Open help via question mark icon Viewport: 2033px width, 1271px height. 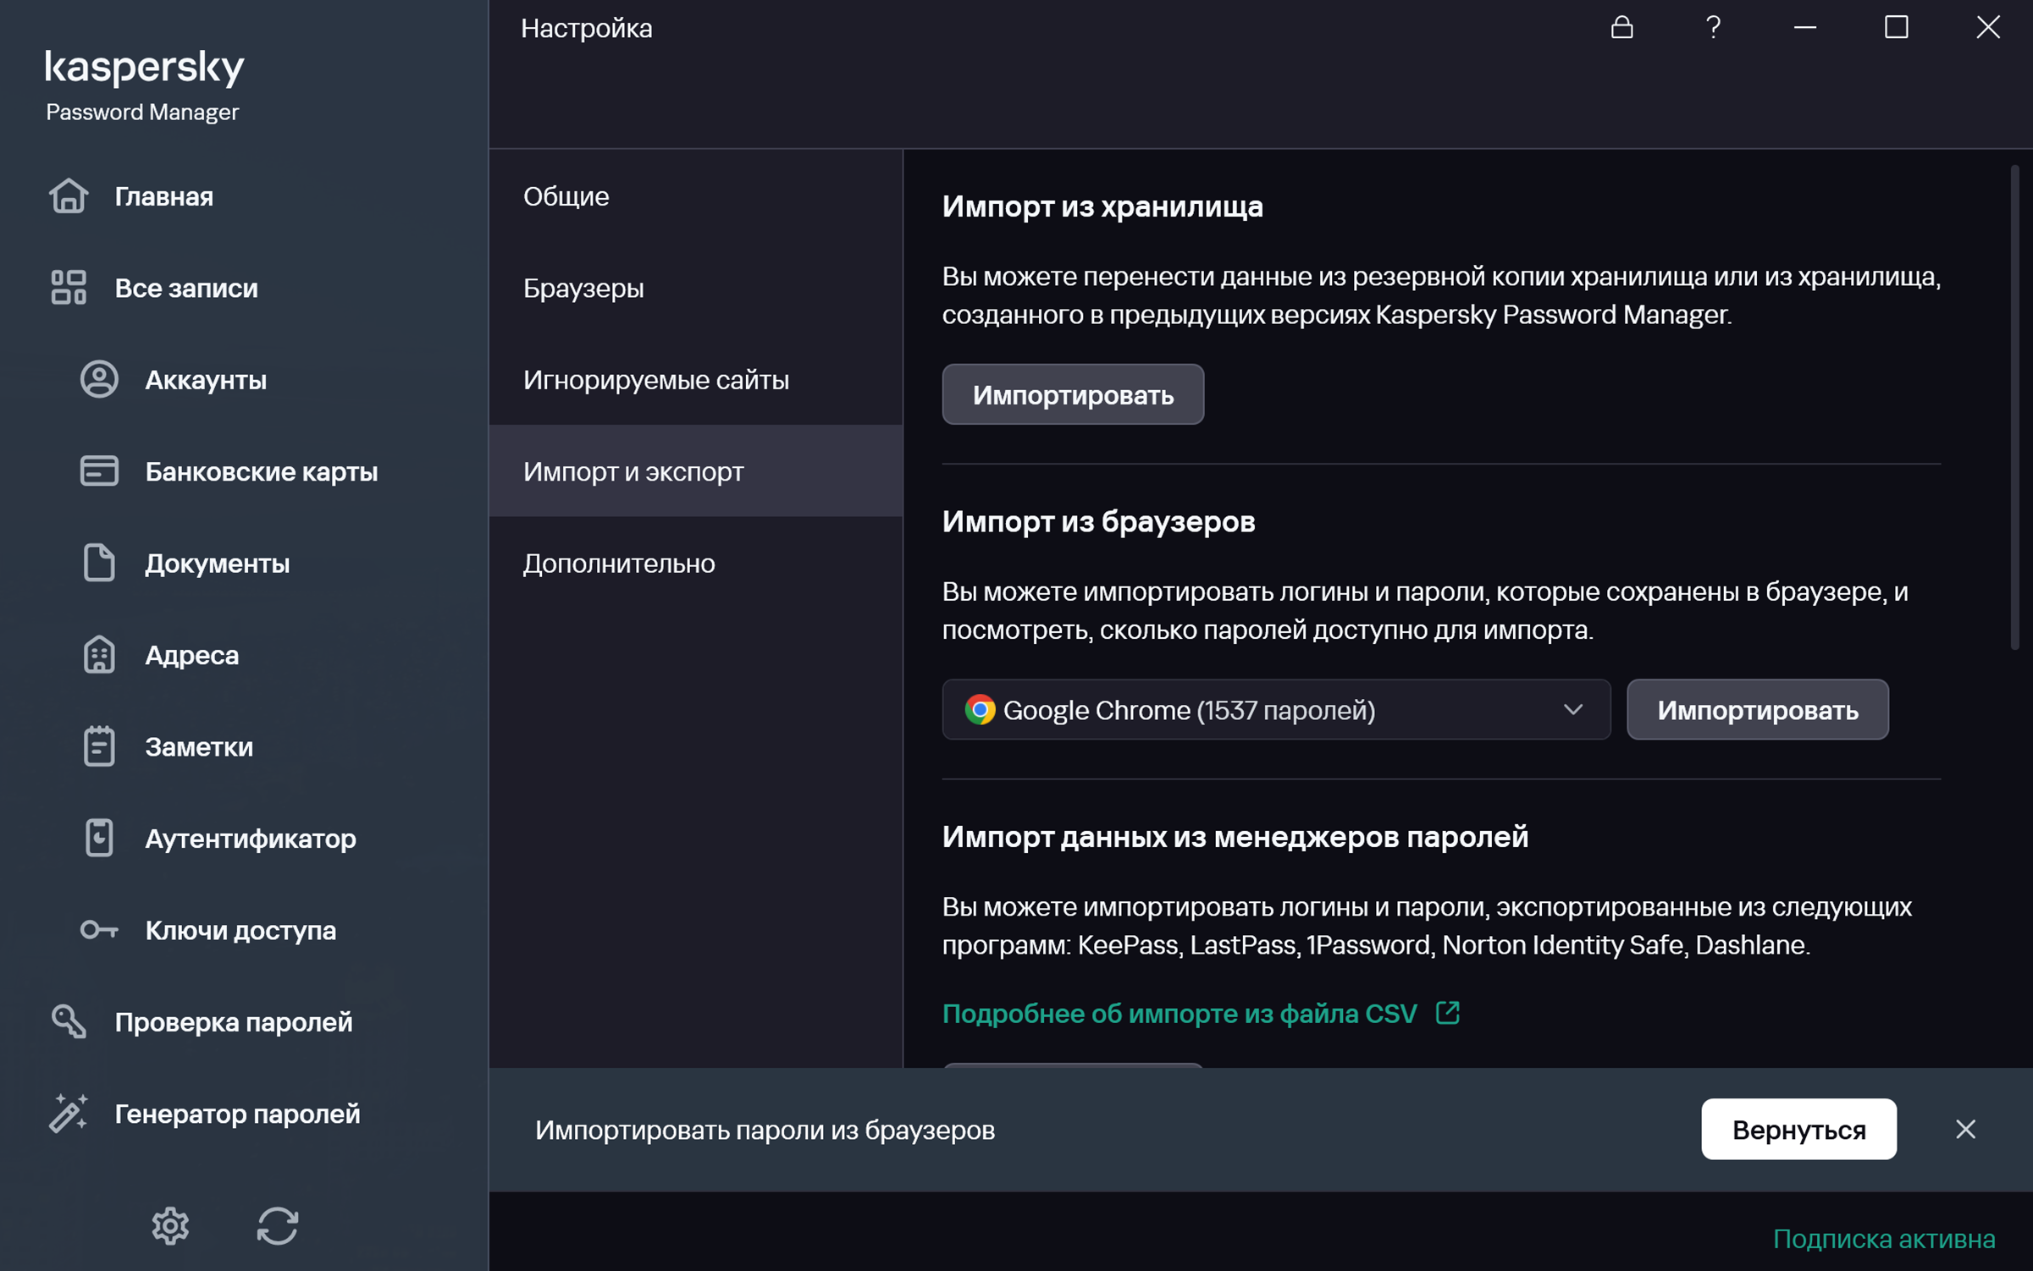[1713, 28]
